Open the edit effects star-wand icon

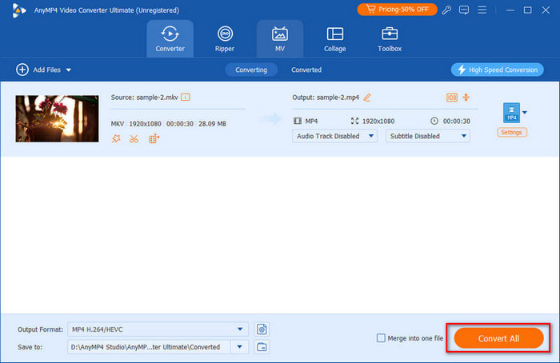[x=116, y=139]
